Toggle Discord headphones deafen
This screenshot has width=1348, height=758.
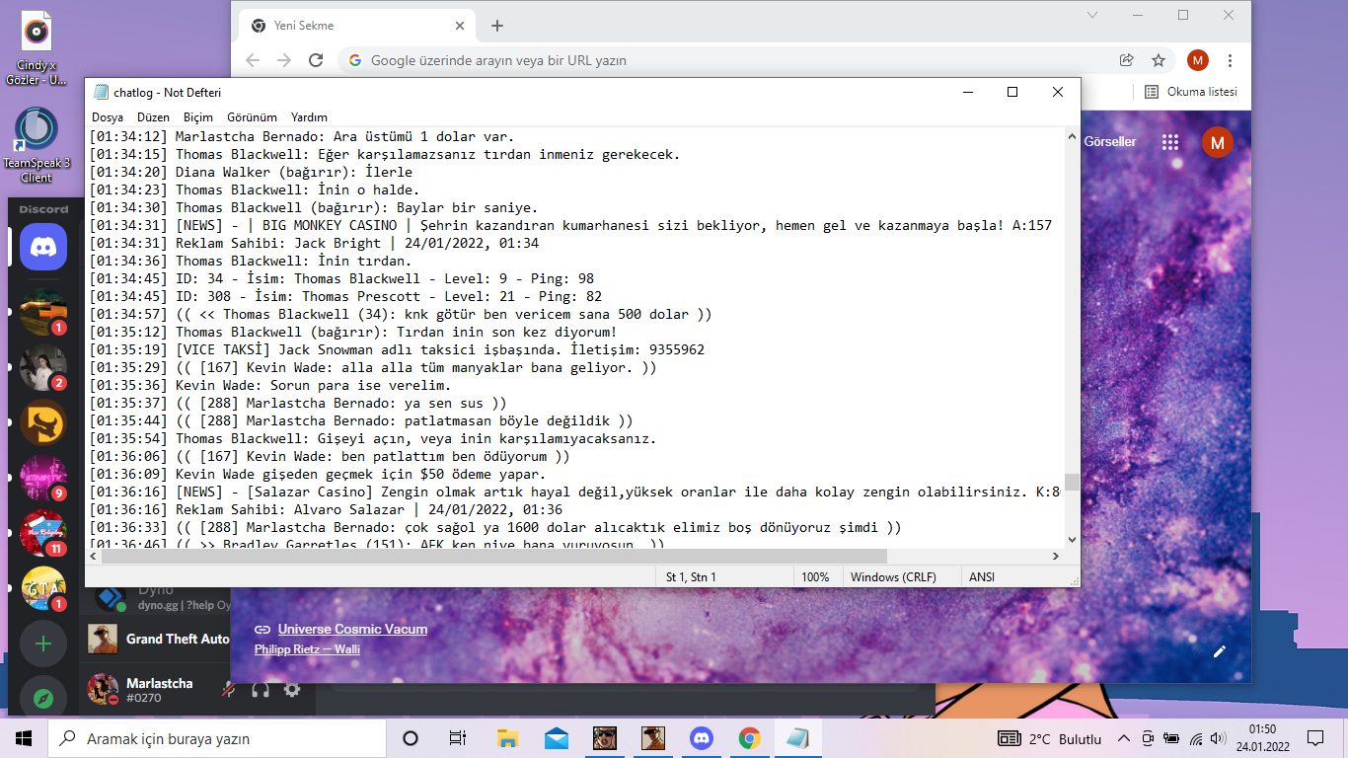click(x=261, y=690)
